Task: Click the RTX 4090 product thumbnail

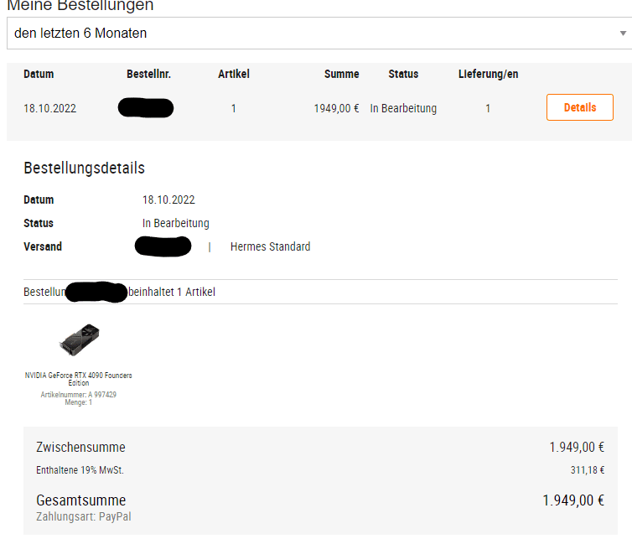Action: click(x=80, y=339)
